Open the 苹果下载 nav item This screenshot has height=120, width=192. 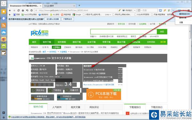pyautogui.click(x=107, y=42)
